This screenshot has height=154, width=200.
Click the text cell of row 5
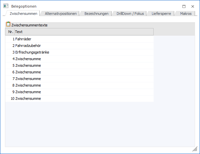pyautogui.click(x=28, y=65)
